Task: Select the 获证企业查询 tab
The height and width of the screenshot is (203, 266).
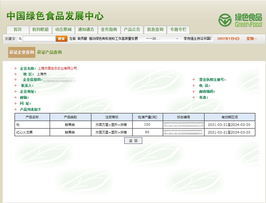Action: 22,52
